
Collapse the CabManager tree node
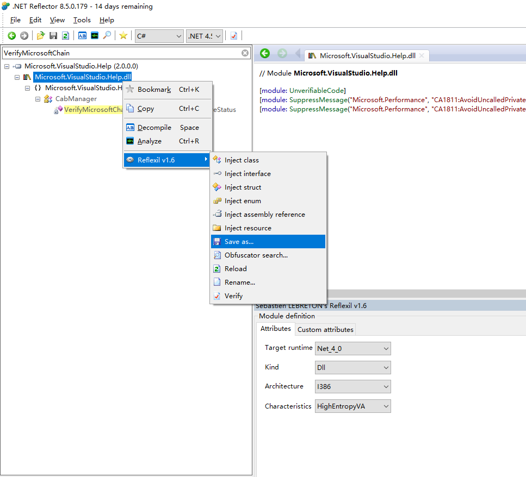pos(37,98)
